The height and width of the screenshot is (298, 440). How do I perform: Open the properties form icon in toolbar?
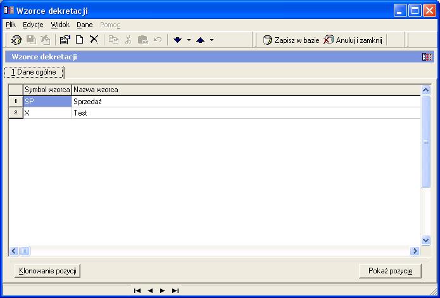(65, 40)
